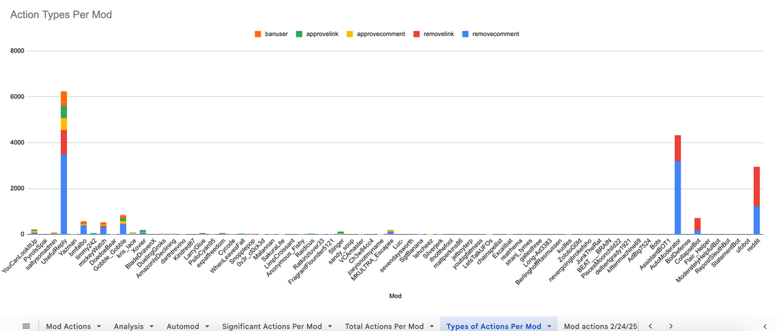Screen dimensions: 777x331
Task: Click the tall UsefulReply stacked bar
Action: pyautogui.click(x=64, y=165)
